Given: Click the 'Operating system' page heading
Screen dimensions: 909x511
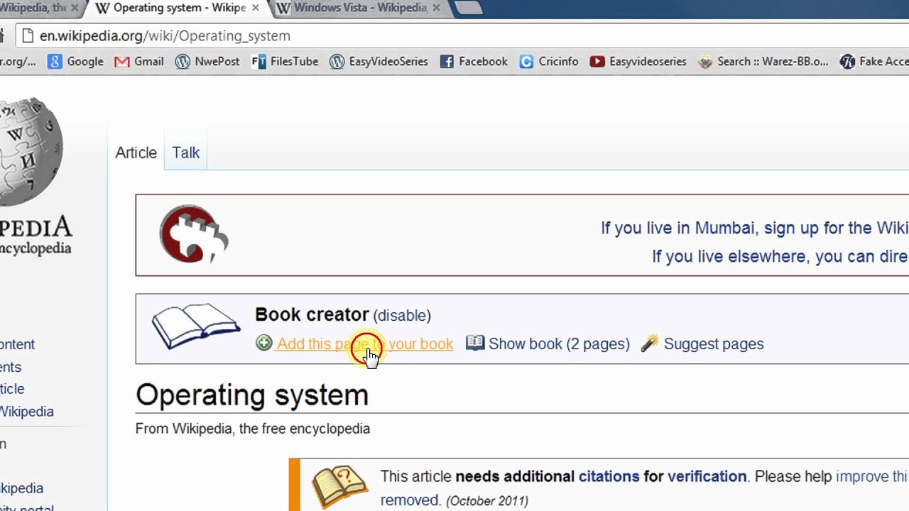Looking at the screenshot, I should pos(252,395).
